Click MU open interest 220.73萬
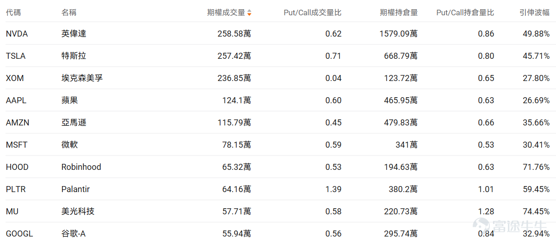 (401, 212)
